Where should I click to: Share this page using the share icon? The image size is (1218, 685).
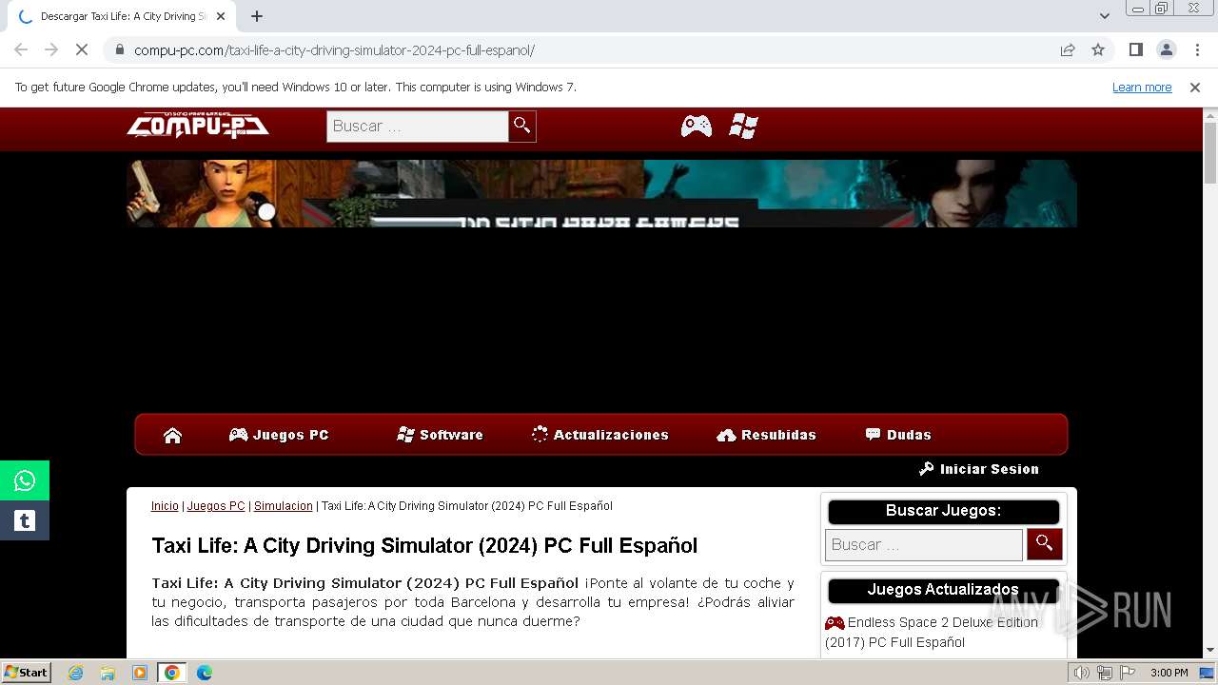coord(1068,49)
